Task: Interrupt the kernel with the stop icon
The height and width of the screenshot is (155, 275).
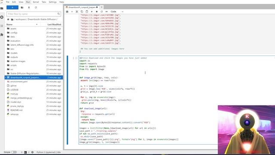Action: (97, 12)
